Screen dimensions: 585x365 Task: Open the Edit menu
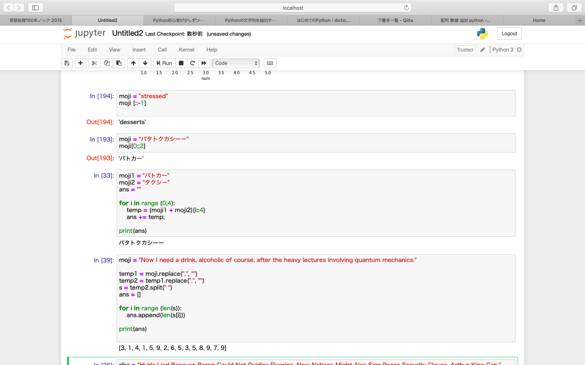pyautogui.click(x=92, y=50)
